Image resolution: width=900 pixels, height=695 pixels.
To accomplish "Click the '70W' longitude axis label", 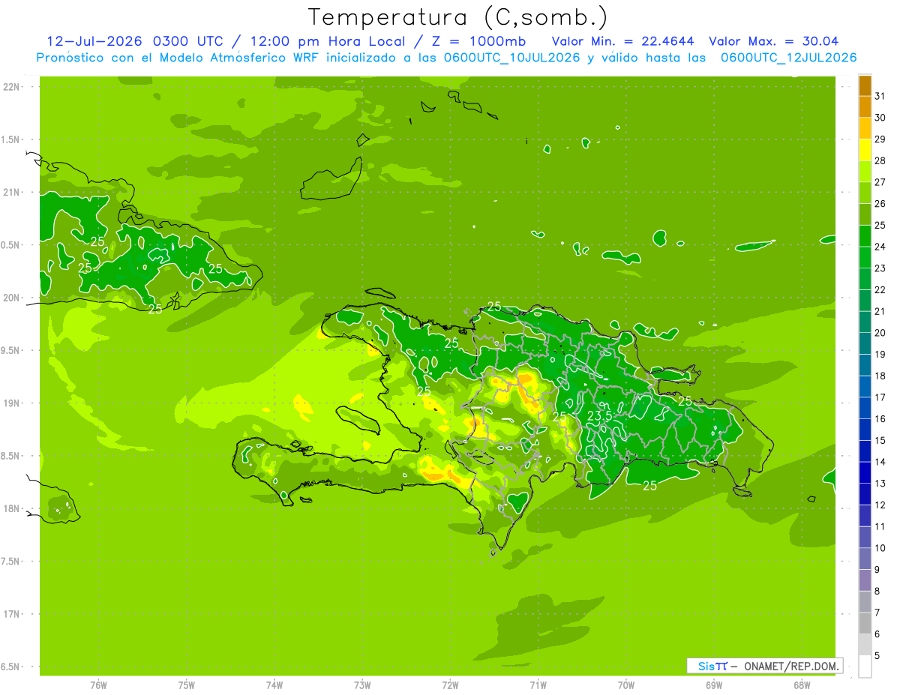I will (626, 685).
